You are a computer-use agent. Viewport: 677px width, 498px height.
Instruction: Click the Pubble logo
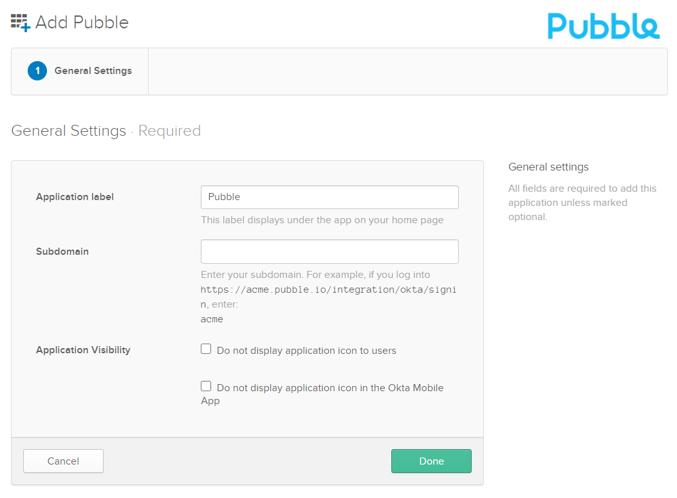tap(603, 26)
